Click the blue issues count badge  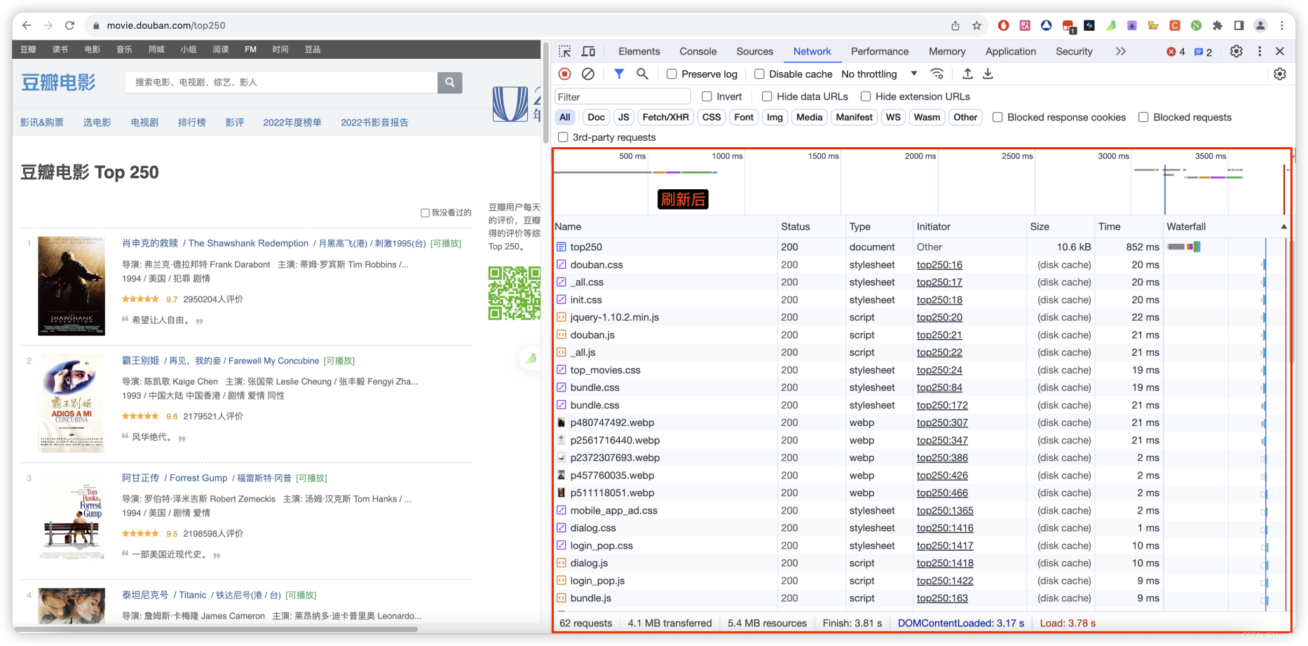click(x=1204, y=52)
